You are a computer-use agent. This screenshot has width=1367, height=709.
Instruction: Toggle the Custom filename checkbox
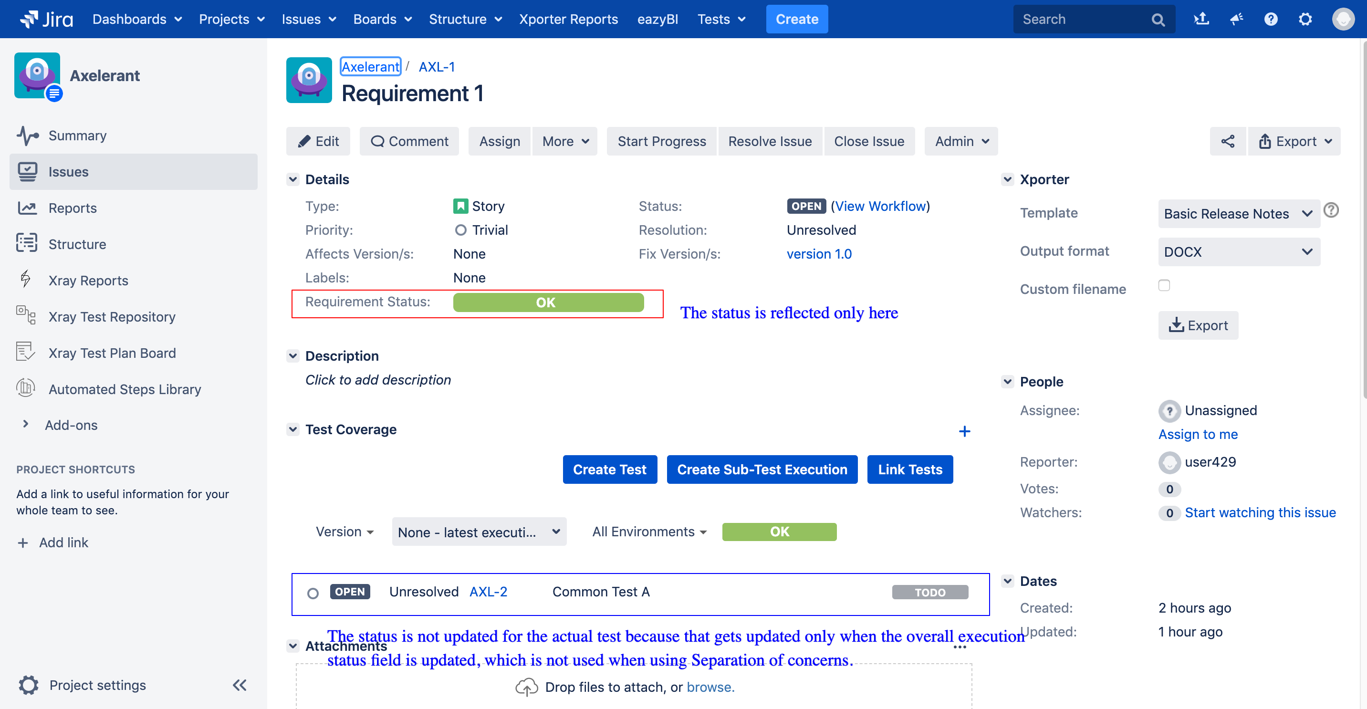(1165, 287)
